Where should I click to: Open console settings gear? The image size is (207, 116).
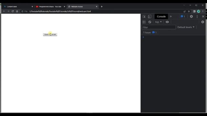pyautogui.click(x=203, y=22)
